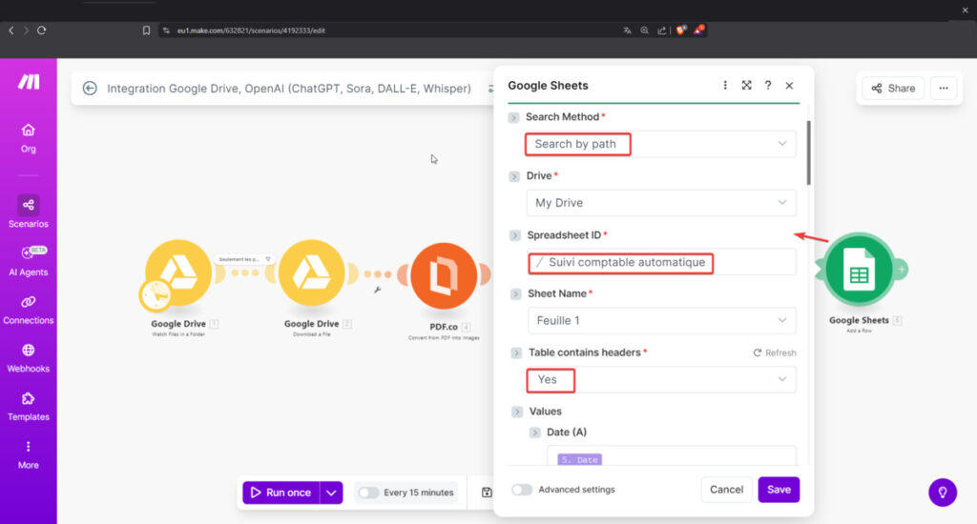The image size is (977, 524).
Task: Open the Drive dropdown showing My Drive
Action: point(660,203)
